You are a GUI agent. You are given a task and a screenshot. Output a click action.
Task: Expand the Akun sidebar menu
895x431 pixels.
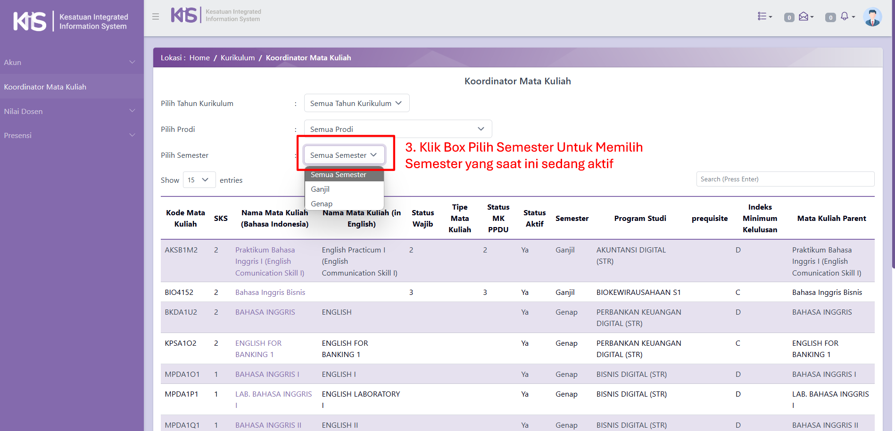point(71,62)
